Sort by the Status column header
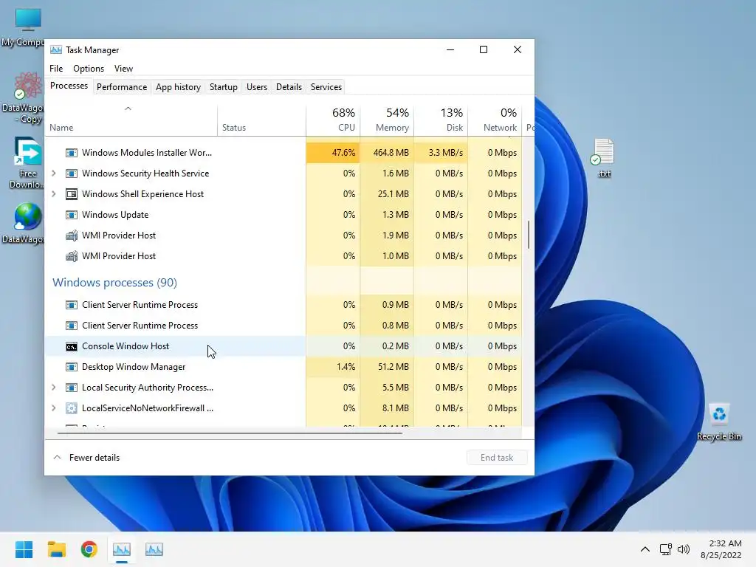The height and width of the screenshot is (567, 756). coord(262,120)
